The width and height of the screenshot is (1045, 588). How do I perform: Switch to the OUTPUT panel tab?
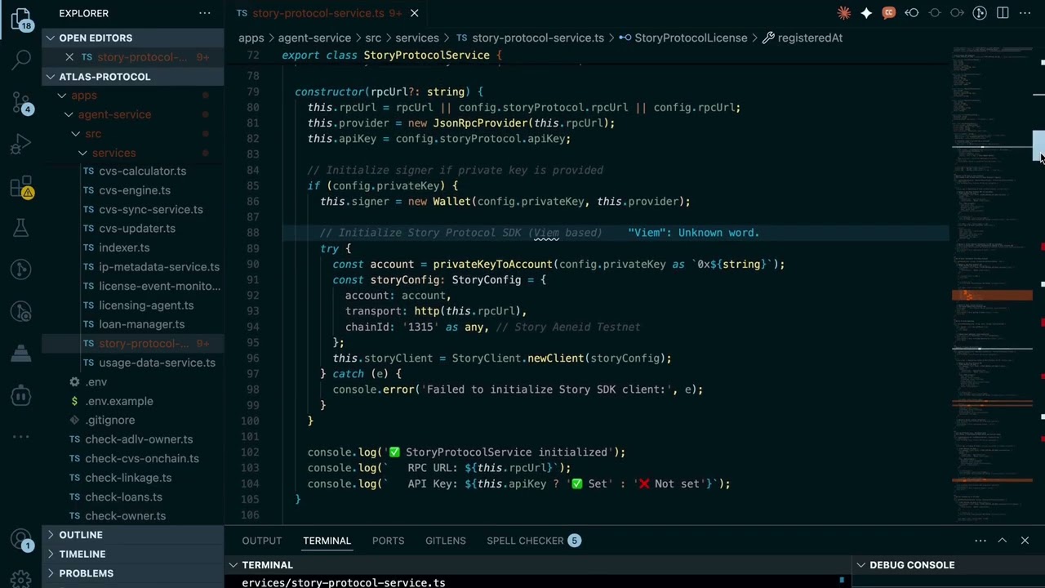[261, 541]
